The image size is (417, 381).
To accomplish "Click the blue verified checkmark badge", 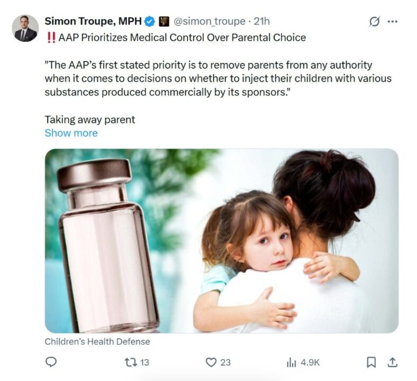I will click(150, 22).
